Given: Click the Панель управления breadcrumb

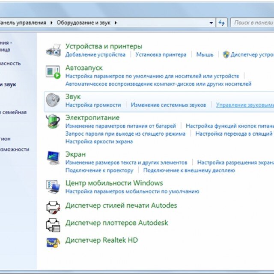Looking at the screenshot, I should click(23, 23).
